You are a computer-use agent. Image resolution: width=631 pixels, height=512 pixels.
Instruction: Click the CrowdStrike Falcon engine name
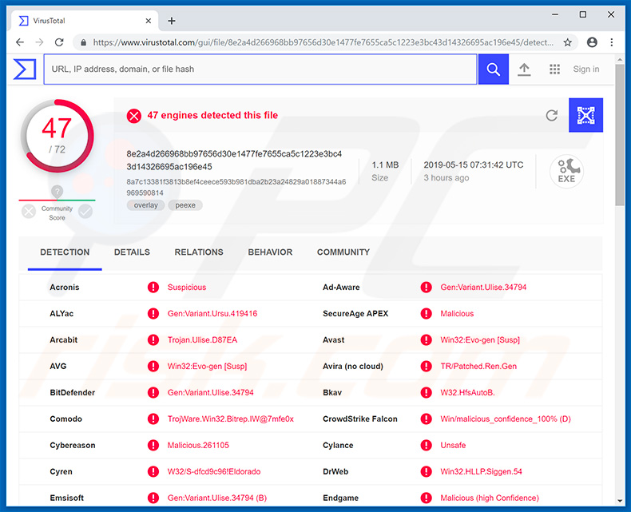click(x=359, y=419)
